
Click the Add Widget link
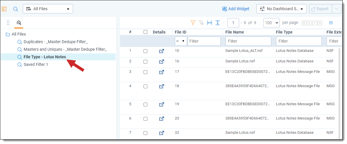point(236,9)
